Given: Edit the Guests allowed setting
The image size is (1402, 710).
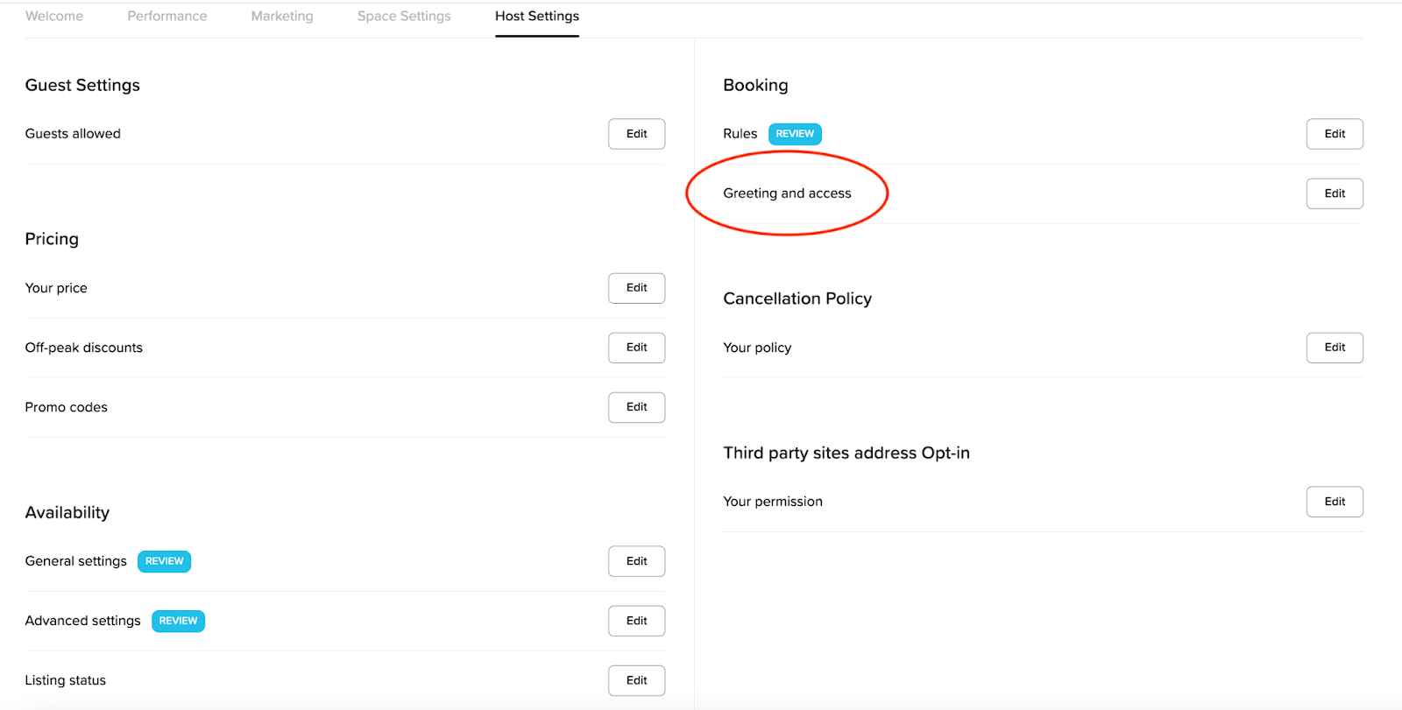Looking at the screenshot, I should [x=636, y=134].
